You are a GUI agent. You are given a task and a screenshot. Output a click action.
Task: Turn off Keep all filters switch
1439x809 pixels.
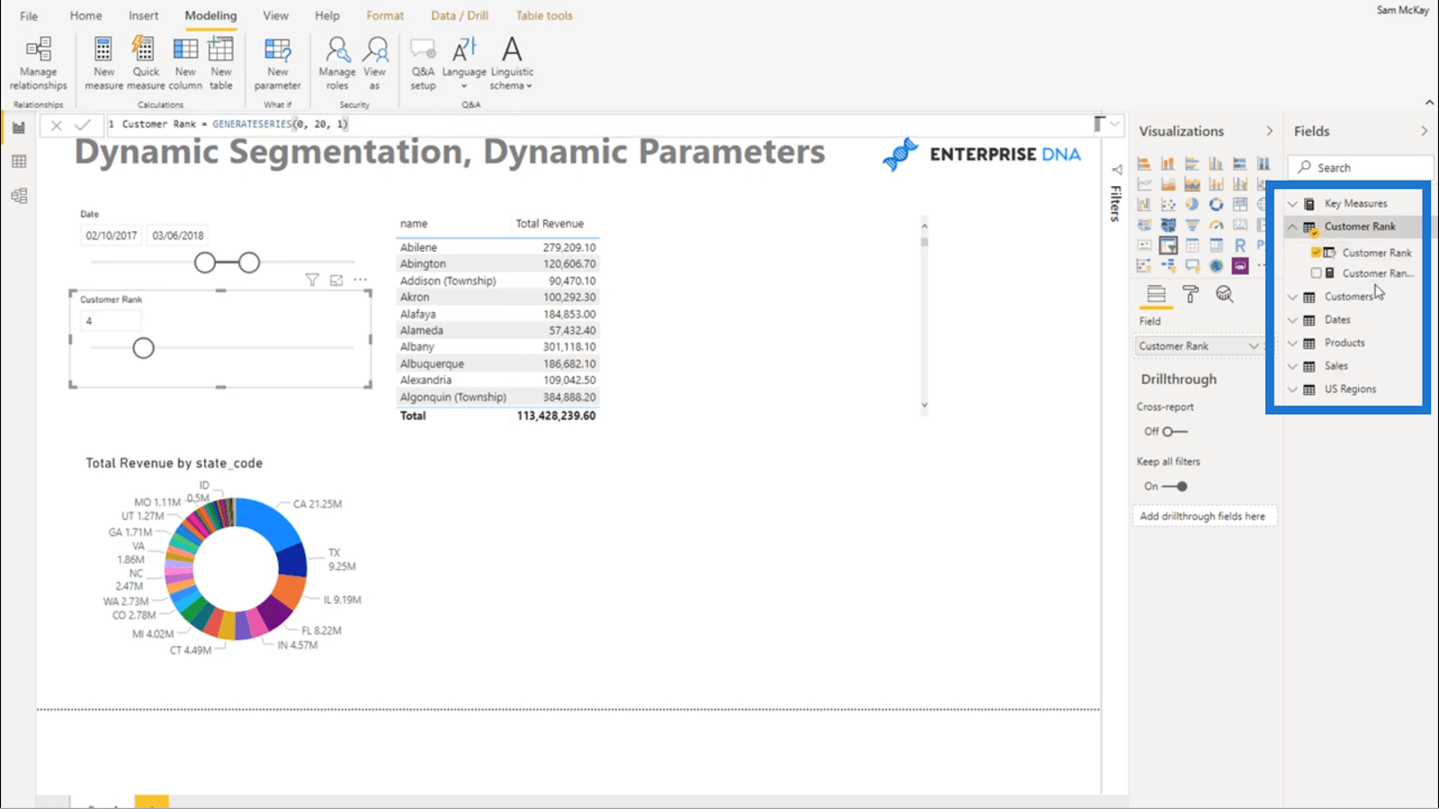coord(1175,486)
